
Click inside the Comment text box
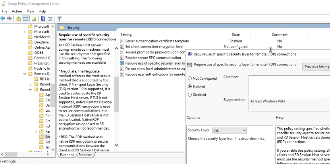pyautogui.click(x=289, y=85)
